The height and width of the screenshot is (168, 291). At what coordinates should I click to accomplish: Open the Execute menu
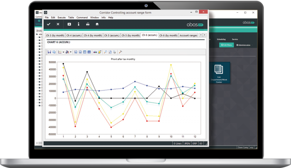(x=61, y=17)
